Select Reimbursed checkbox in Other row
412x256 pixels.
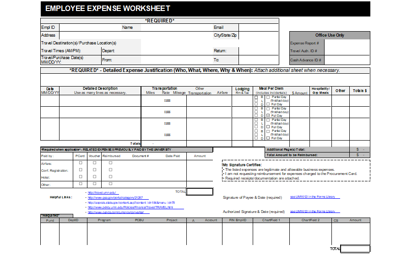[x=111, y=184]
